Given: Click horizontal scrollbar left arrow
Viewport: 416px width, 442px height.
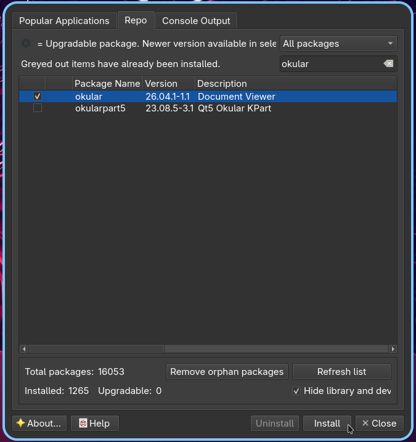Looking at the screenshot, I should (x=24, y=348).
